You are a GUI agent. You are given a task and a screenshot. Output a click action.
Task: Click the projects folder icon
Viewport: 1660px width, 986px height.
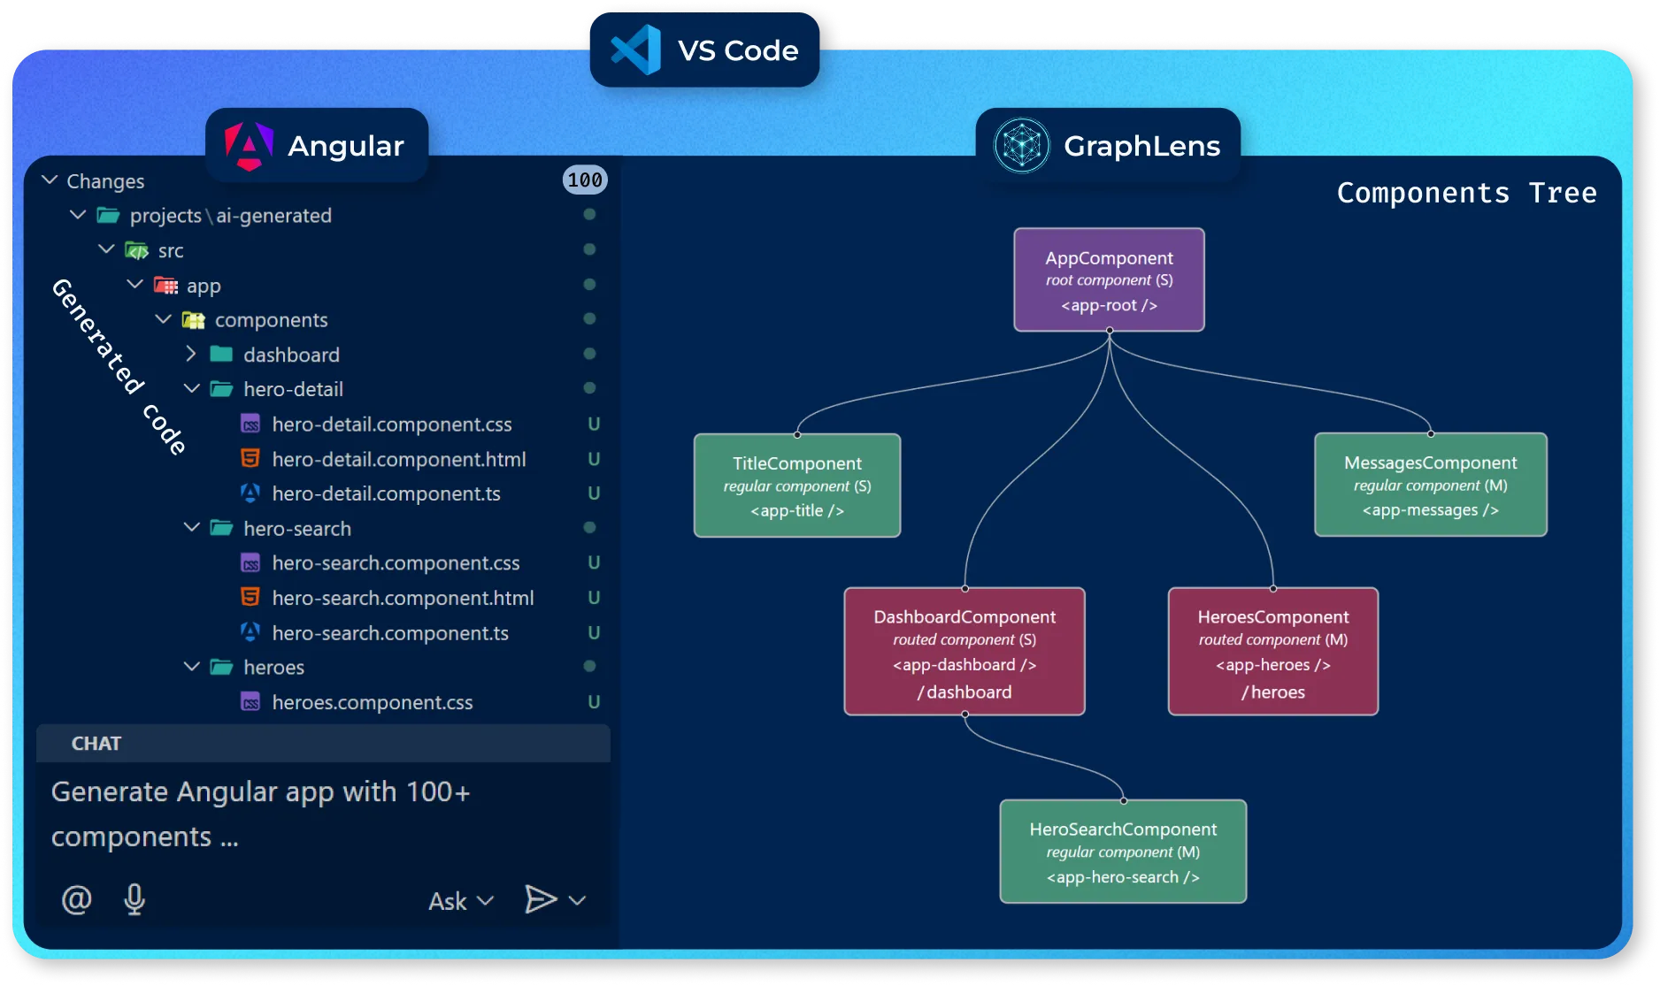(108, 215)
